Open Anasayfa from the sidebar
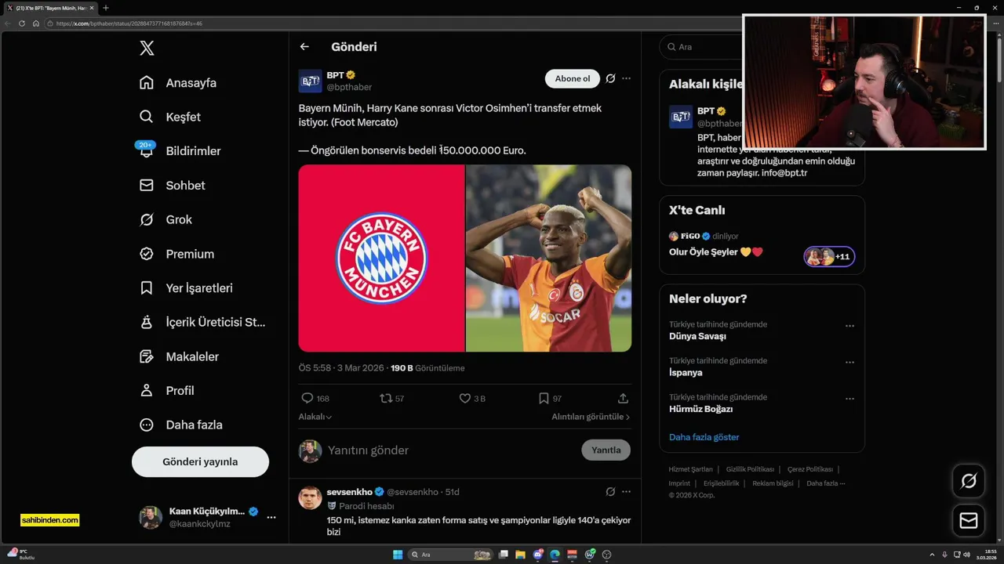 [178, 83]
